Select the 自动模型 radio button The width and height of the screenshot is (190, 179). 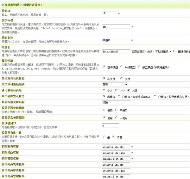coord(104,67)
